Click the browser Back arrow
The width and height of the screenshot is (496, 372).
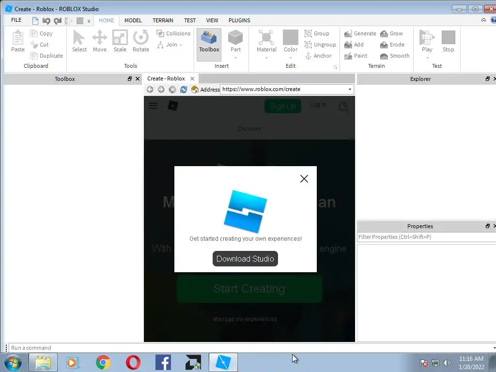pos(150,90)
